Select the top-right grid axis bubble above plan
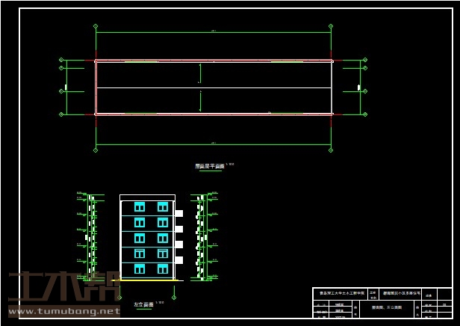The height and width of the screenshot is (326, 460). (331, 26)
